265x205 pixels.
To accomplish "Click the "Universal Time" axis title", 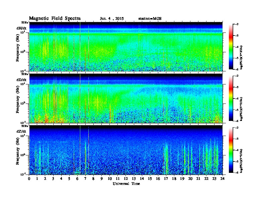I will [126, 184].
